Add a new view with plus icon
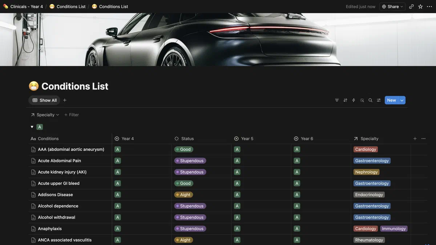Viewport: 436px width, 245px height. point(65,100)
